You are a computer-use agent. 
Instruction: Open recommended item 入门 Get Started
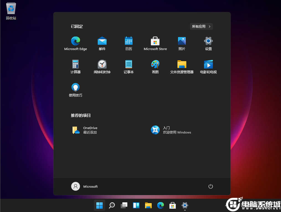pos(171,130)
